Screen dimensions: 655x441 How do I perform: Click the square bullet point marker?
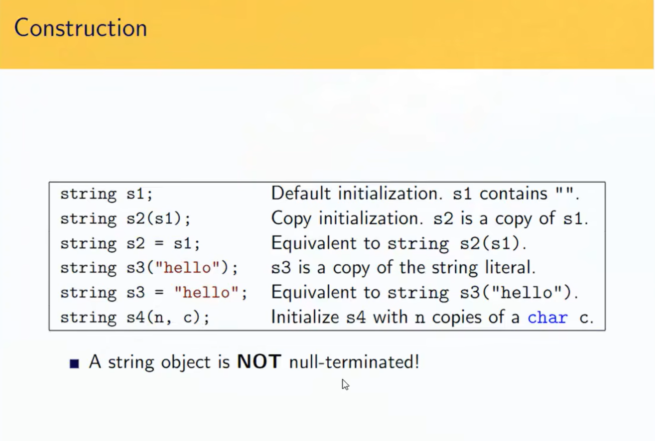pyautogui.click(x=75, y=364)
